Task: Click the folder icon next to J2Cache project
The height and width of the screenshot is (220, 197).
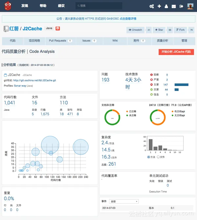Action: coord(5,75)
